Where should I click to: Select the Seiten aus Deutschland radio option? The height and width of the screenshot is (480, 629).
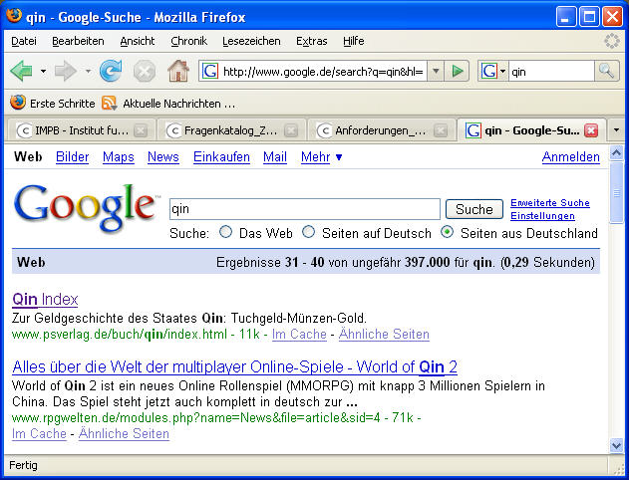coord(447,232)
